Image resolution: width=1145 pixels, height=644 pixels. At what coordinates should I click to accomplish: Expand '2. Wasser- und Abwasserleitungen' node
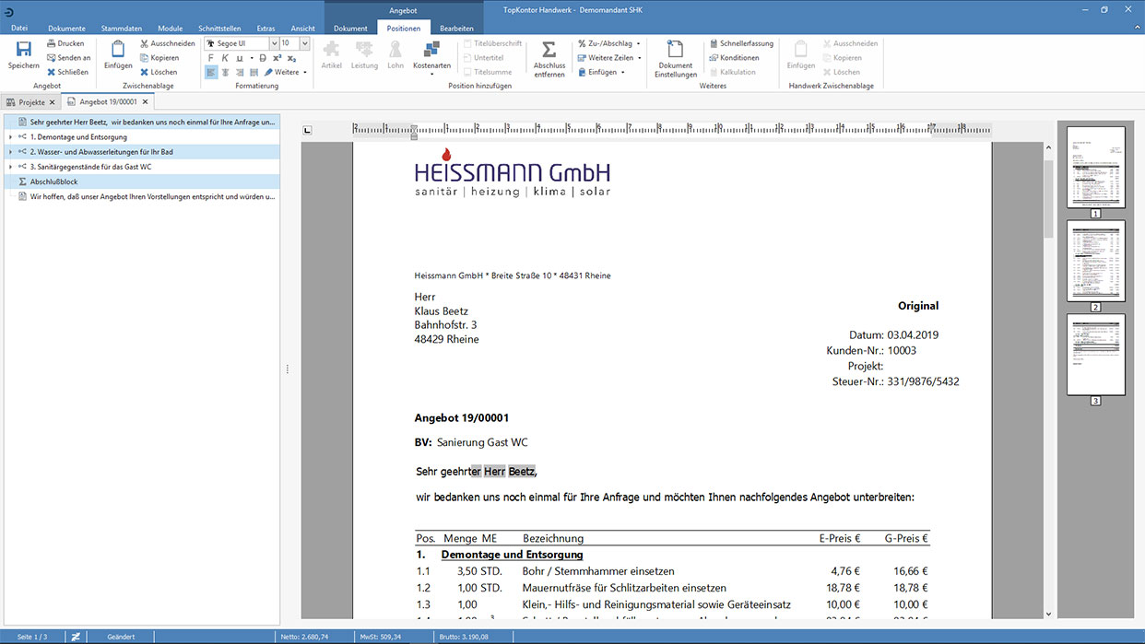[10, 152]
